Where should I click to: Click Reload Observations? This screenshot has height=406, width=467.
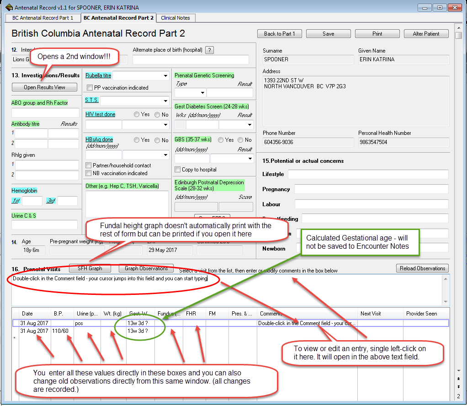[x=422, y=268]
